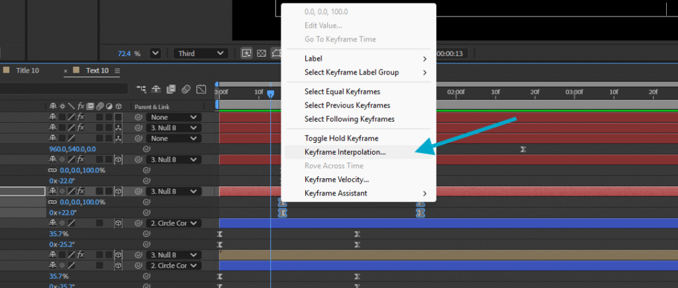Click Shy column header icon
Viewport: 678px width, 288px height.
point(53,106)
